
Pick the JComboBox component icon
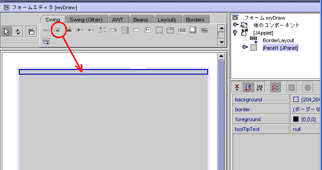click(114, 31)
